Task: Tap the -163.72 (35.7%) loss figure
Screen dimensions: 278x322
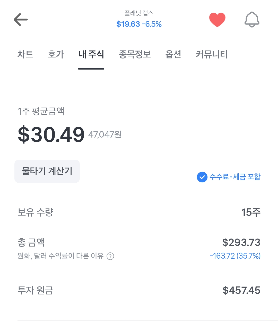Action: (x=235, y=256)
